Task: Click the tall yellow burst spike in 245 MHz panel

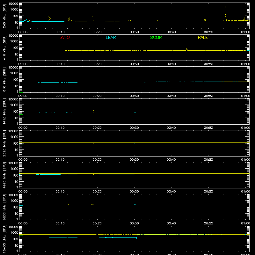Action: (225, 13)
